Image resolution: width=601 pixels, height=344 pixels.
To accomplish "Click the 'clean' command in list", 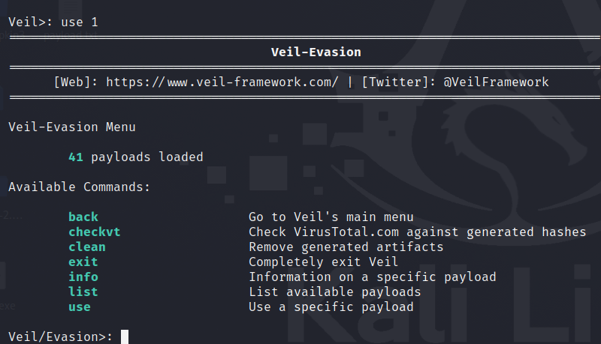I will (x=86, y=247).
